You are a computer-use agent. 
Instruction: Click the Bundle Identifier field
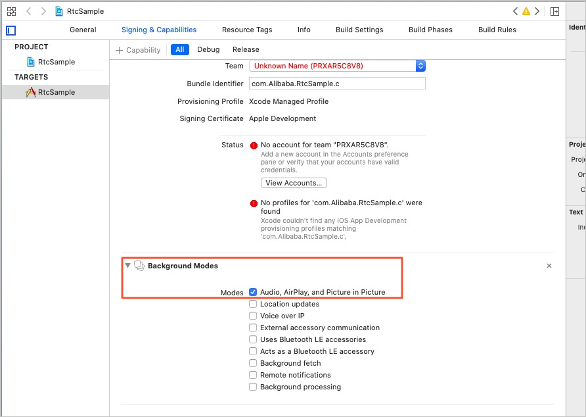tap(337, 84)
